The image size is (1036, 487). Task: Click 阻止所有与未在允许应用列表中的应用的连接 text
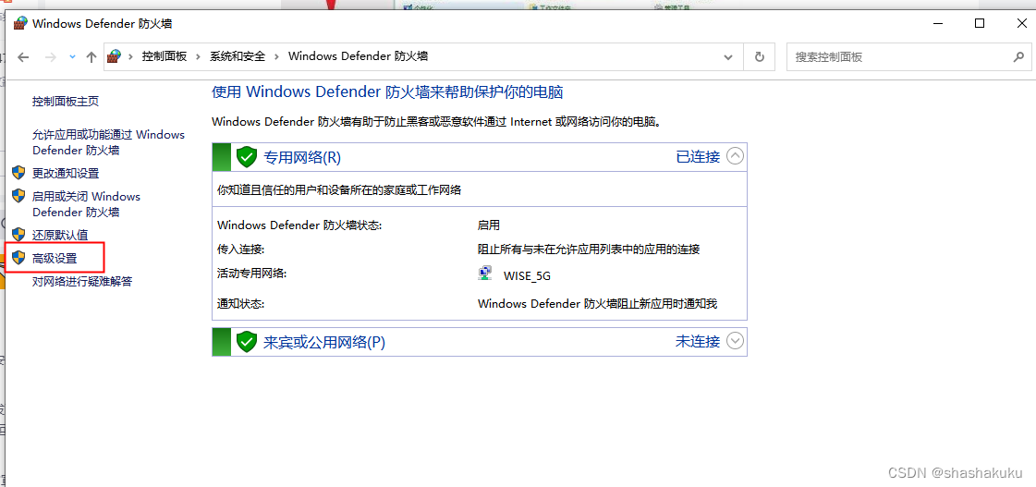tap(589, 250)
